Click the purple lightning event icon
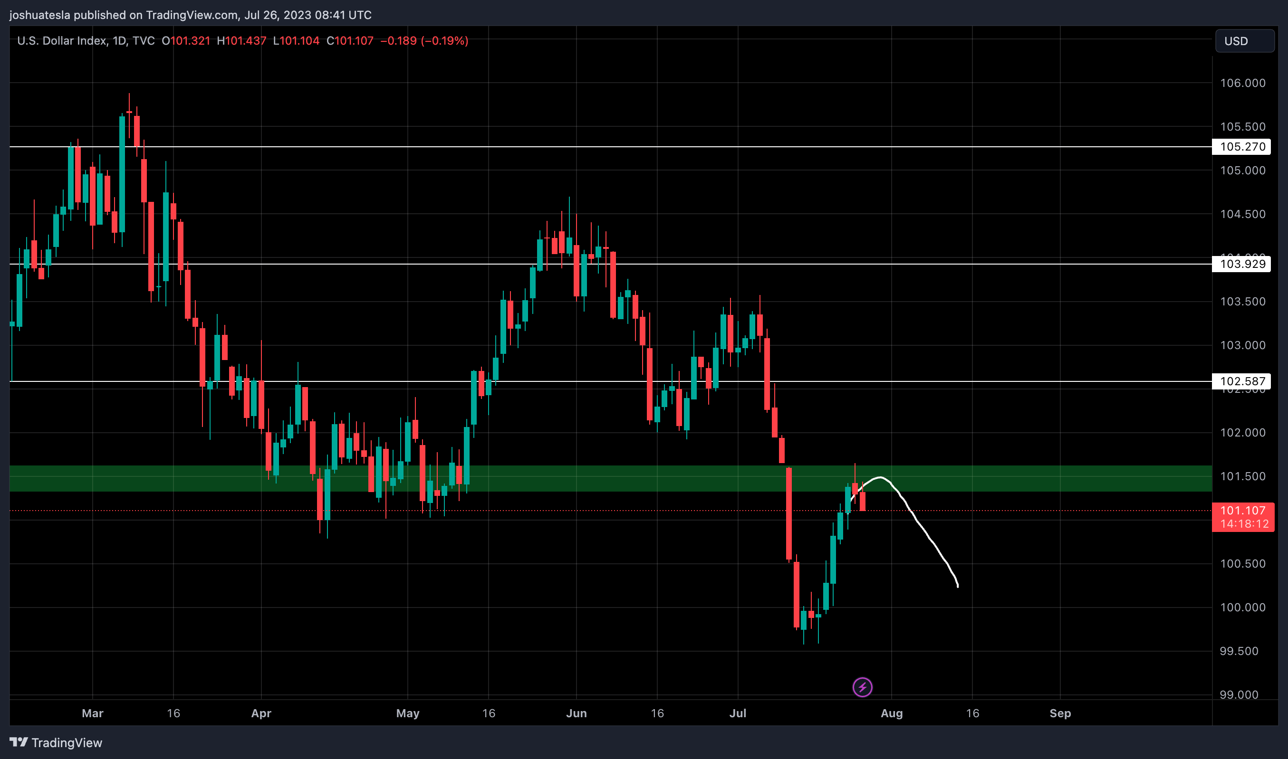The height and width of the screenshot is (759, 1288). click(862, 687)
